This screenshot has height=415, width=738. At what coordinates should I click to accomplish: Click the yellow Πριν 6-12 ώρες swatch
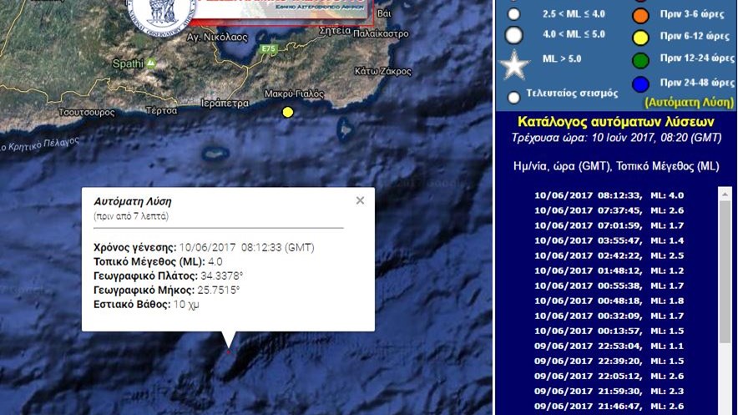[640, 38]
